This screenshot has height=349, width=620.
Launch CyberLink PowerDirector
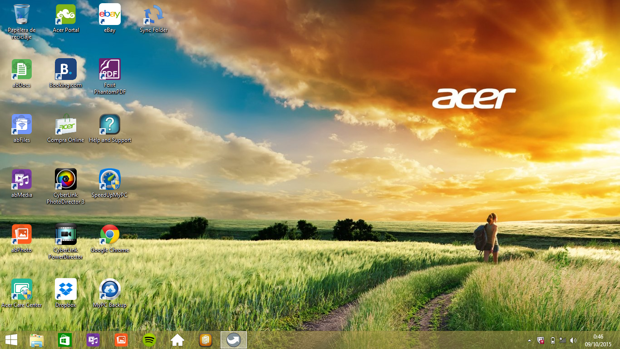coord(65,234)
